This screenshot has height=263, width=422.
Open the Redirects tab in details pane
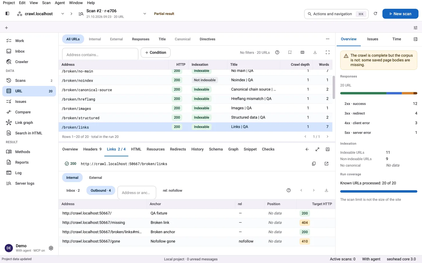(x=178, y=149)
